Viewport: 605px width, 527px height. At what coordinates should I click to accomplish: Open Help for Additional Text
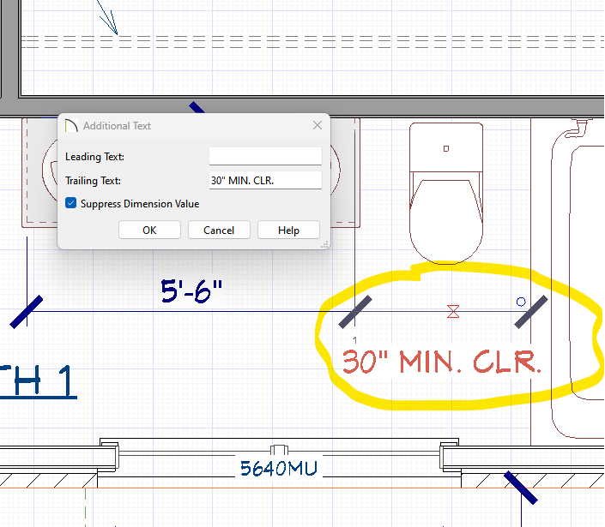click(288, 230)
